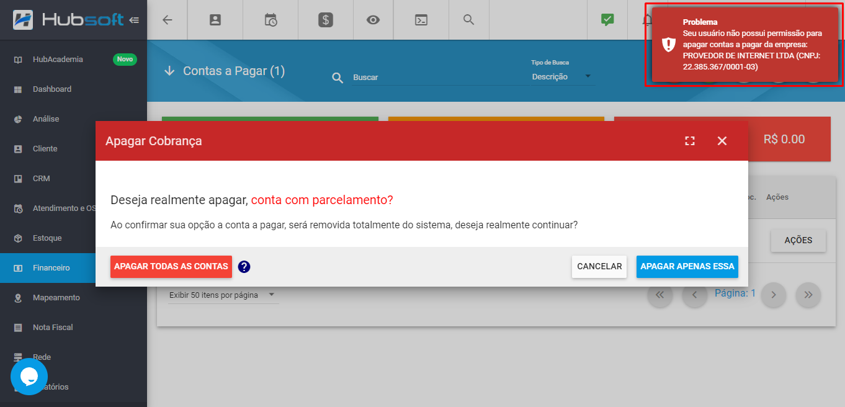Screen dimensions: 845x407
Task: Open the calendar schedule toolbar icon
Action: pos(270,20)
